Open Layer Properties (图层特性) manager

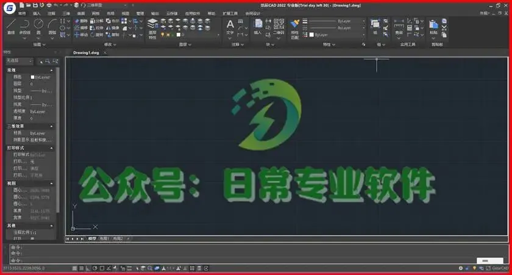tap(152, 28)
